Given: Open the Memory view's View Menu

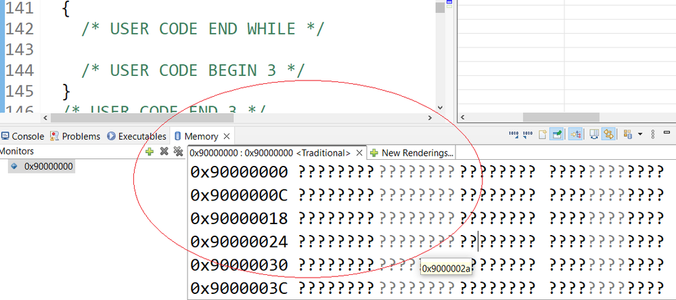Looking at the screenshot, I should 653,134.
